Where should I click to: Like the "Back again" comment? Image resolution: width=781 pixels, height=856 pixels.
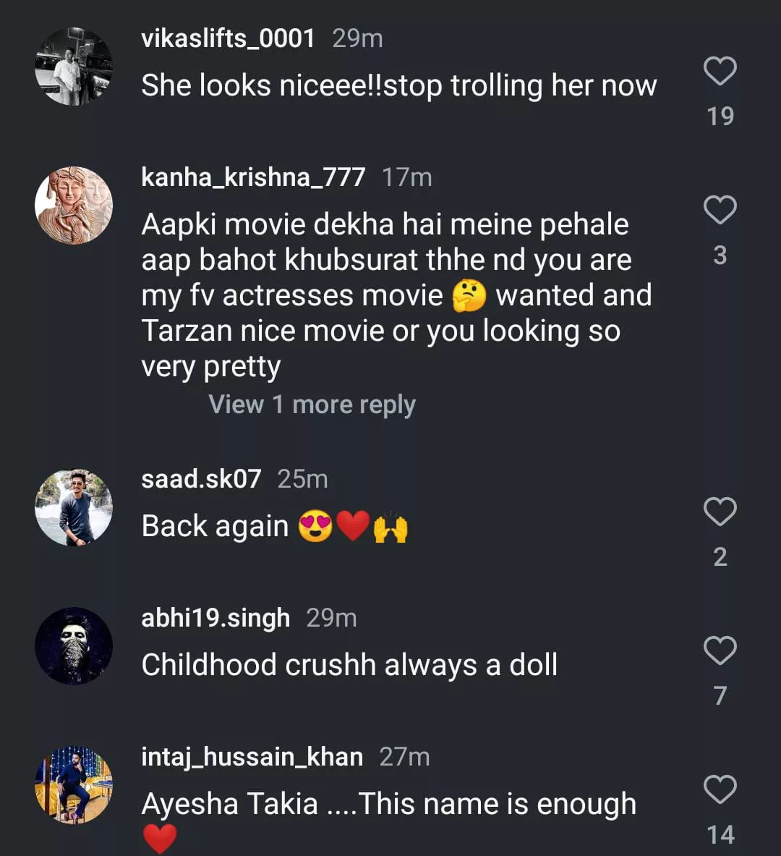(x=720, y=512)
